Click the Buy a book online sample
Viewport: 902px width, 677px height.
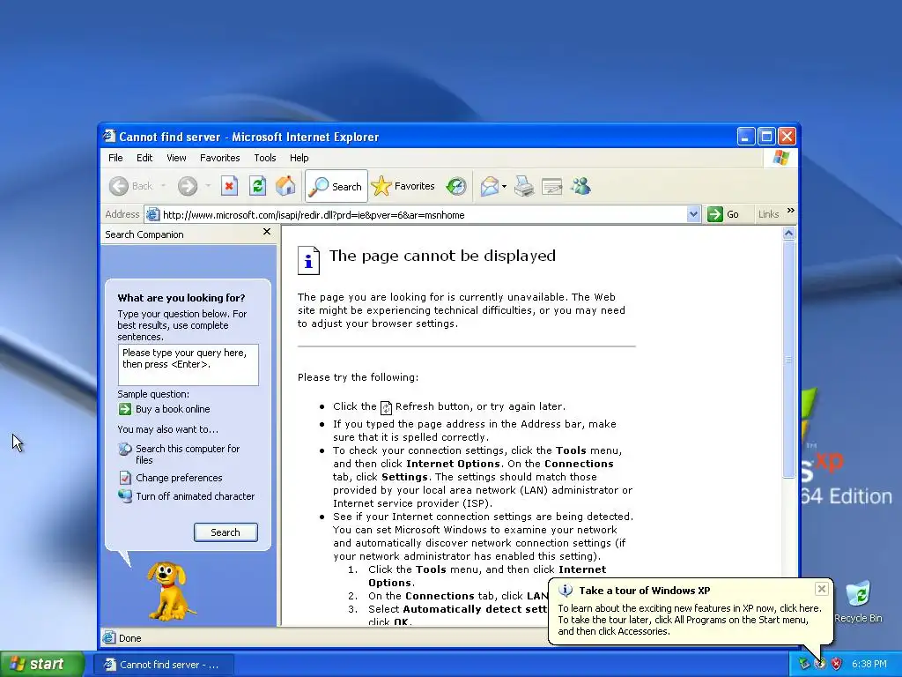[x=173, y=409]
